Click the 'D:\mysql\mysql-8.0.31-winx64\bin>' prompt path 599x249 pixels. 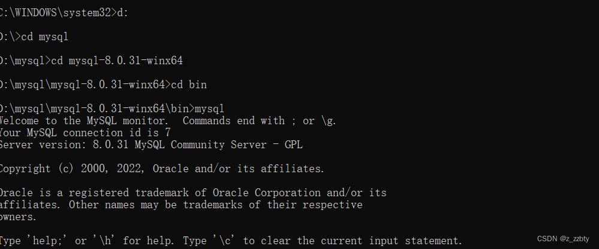(x=97, y=109)
